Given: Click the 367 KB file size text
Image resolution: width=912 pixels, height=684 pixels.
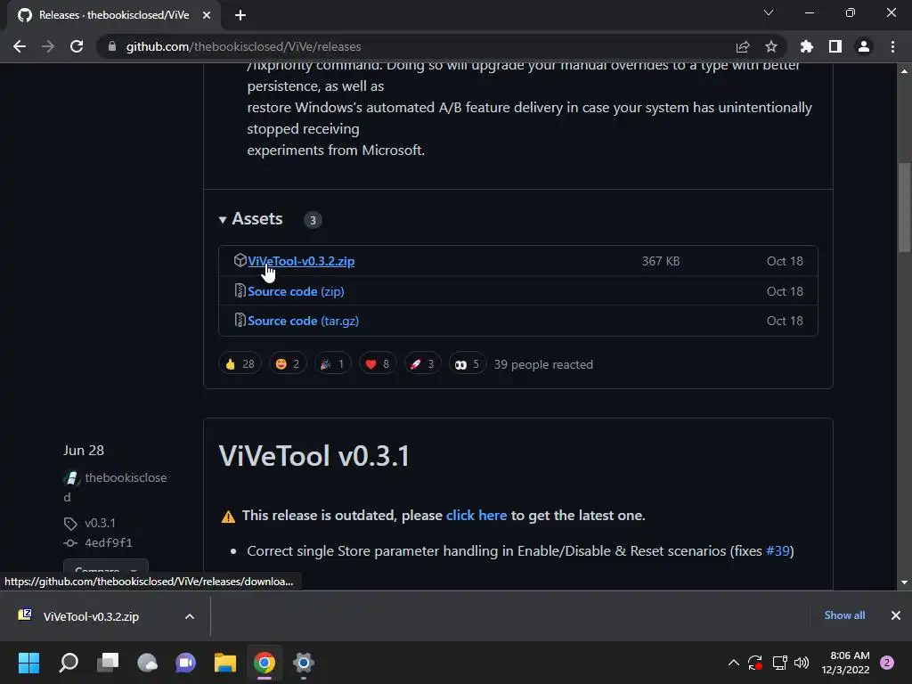Looking at the screenshot, I should point(661,261).
